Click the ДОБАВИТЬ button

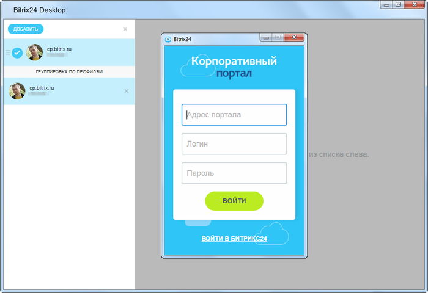[26, 29]
